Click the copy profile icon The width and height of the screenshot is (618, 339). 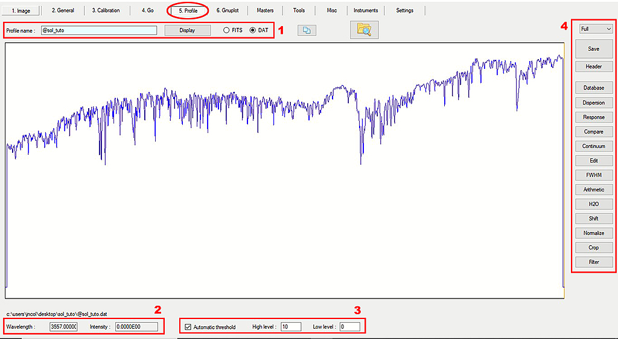(307, 30)
